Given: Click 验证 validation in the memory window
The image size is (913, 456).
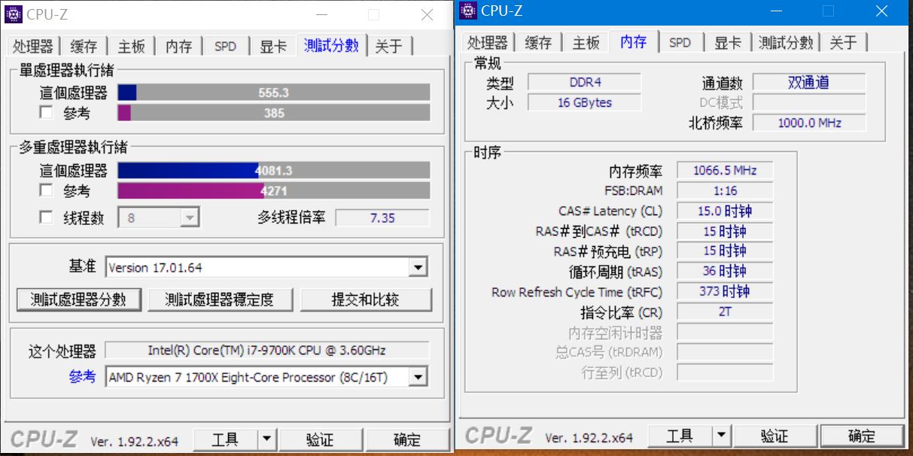Looking at the screenshot, I should pos(776,435).
